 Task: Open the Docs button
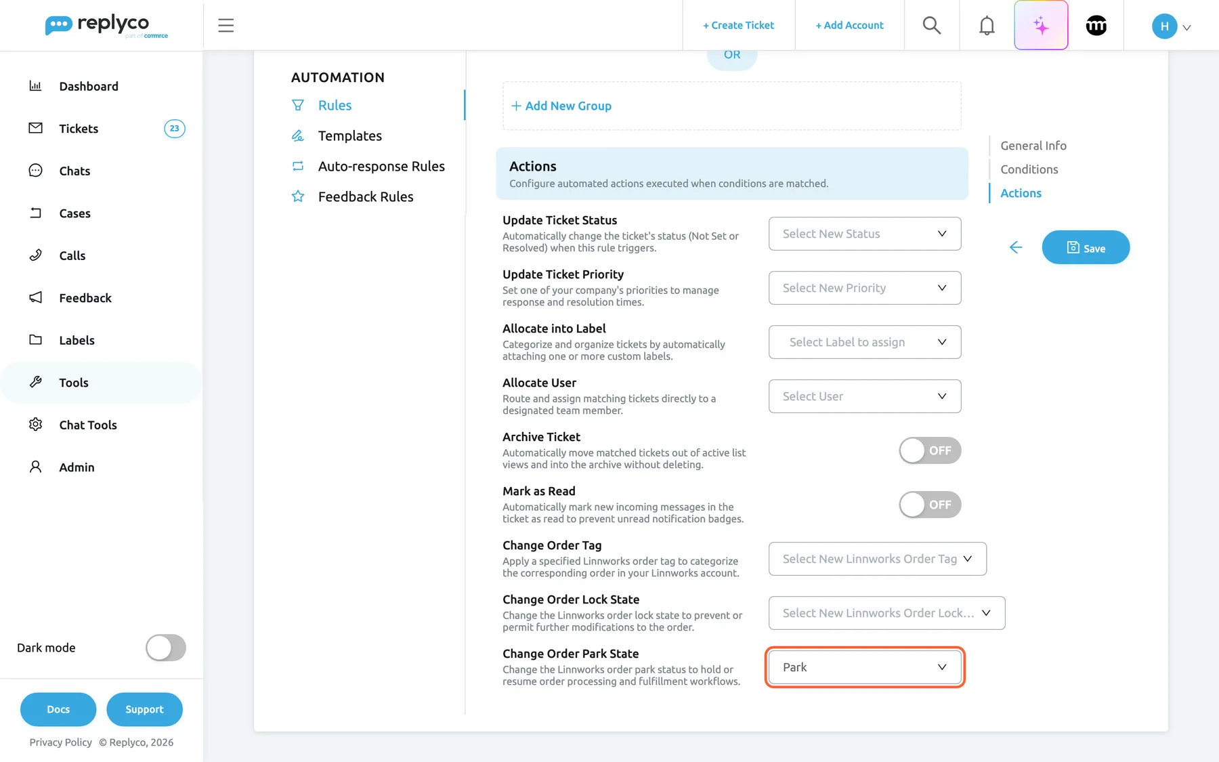coord(58,709)
